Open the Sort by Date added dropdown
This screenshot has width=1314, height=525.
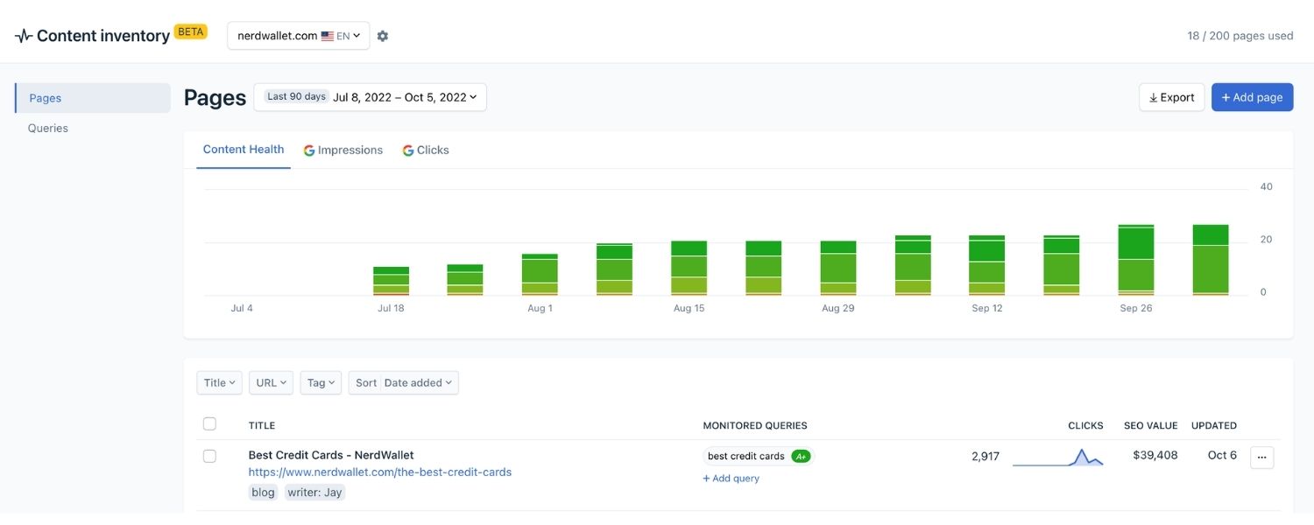point(415,381)
